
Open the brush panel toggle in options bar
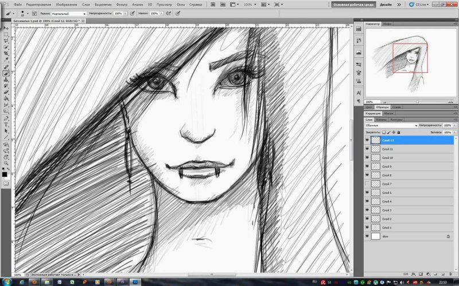[x=34, y=13]
